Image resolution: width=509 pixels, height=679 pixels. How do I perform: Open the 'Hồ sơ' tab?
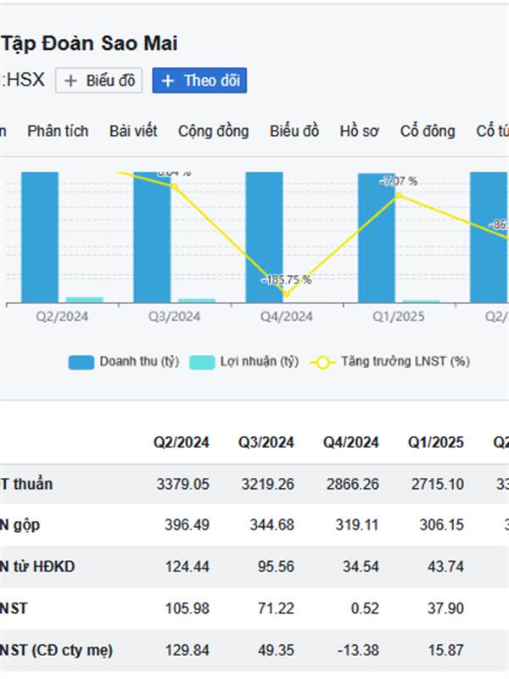coord(359,131)
